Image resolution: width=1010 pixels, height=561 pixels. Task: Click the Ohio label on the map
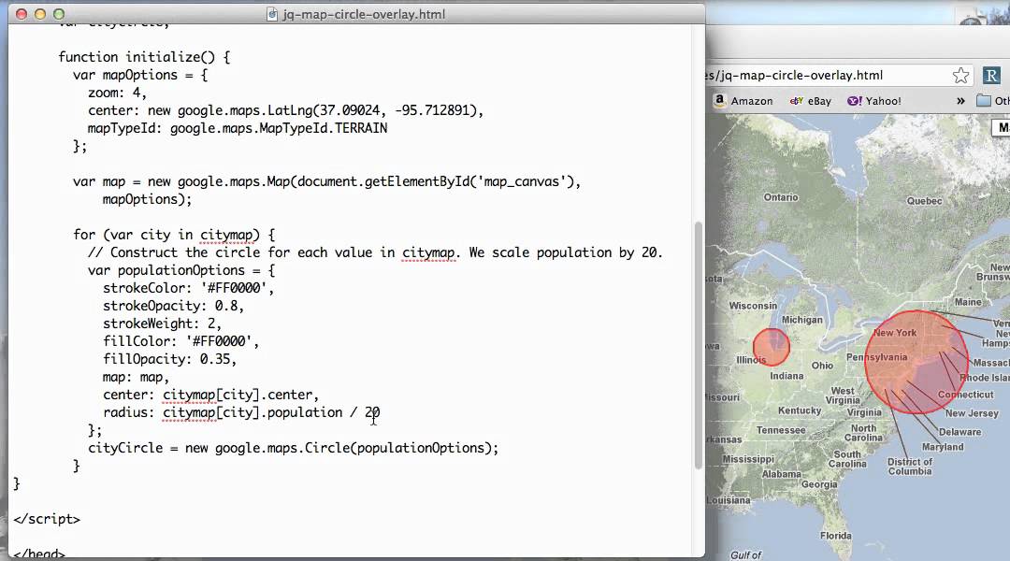tap(822, 366)
